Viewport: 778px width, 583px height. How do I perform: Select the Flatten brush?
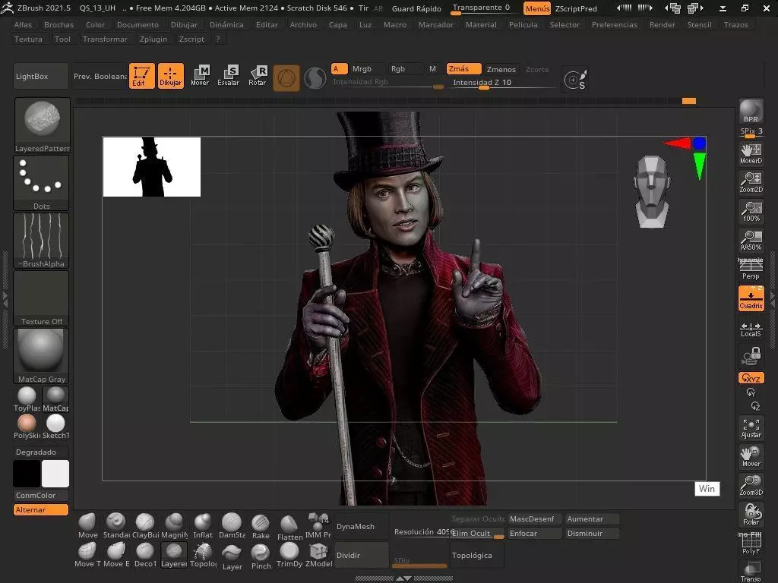(289, 527)
